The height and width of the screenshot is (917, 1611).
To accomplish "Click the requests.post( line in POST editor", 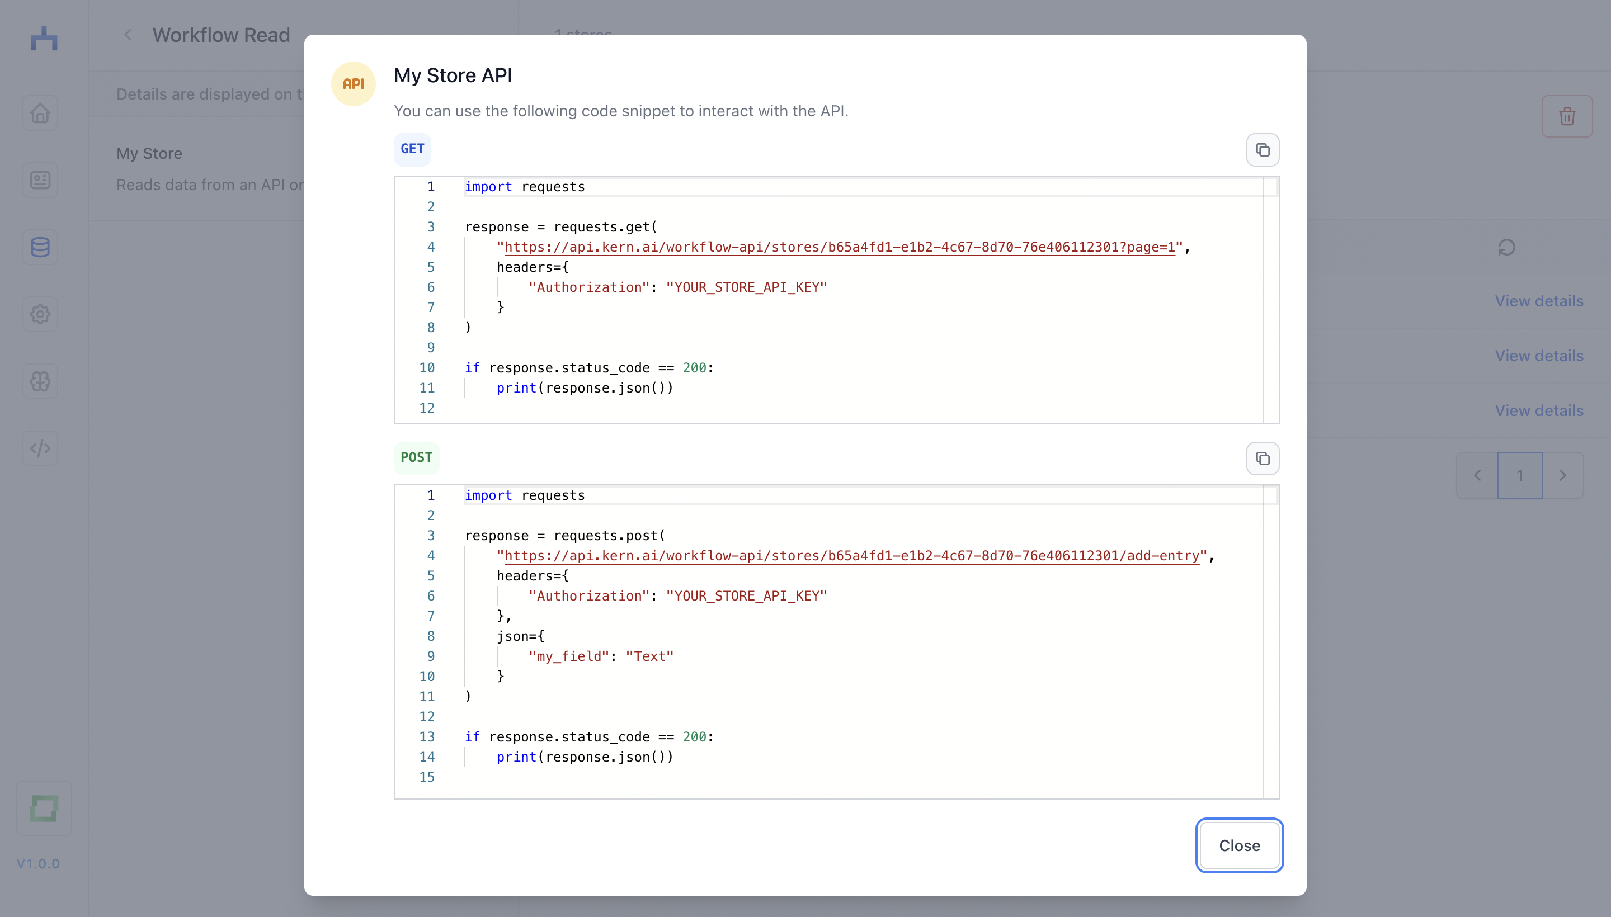I will pyautogui.click(x=565, y=535).
